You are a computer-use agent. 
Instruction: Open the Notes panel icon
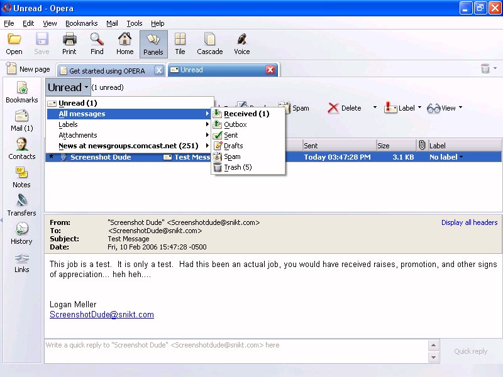pyautogui.click(x=21, y=177)
